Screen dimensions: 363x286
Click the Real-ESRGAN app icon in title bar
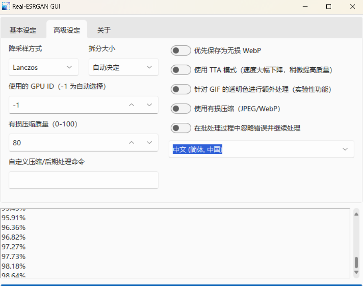point(6,7)
